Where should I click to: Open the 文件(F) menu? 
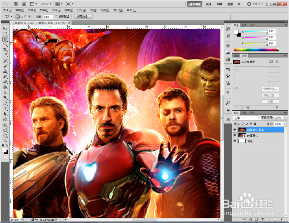[7, 10]
